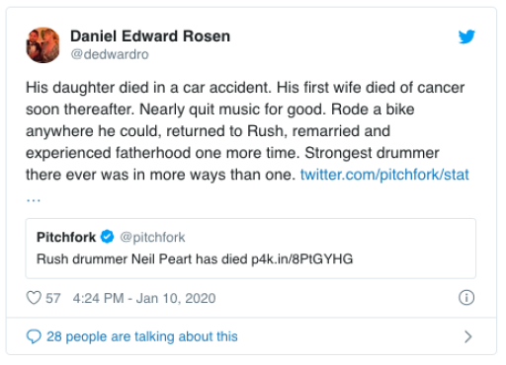Screen dimensions: 506x365
Task: Click Pitchfork's verified badge
Action: coord(107,237)
